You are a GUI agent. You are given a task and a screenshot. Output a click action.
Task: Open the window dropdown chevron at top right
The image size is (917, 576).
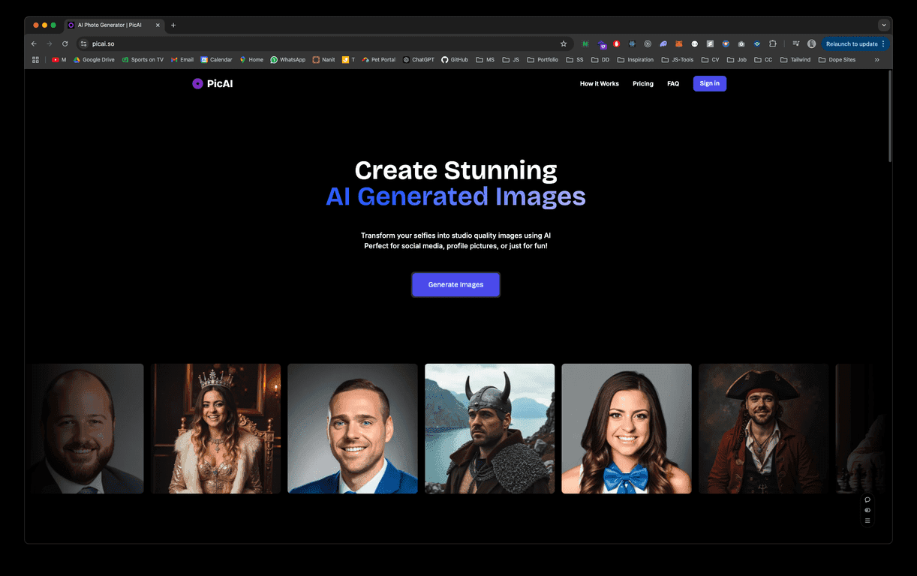coord(883,25)
